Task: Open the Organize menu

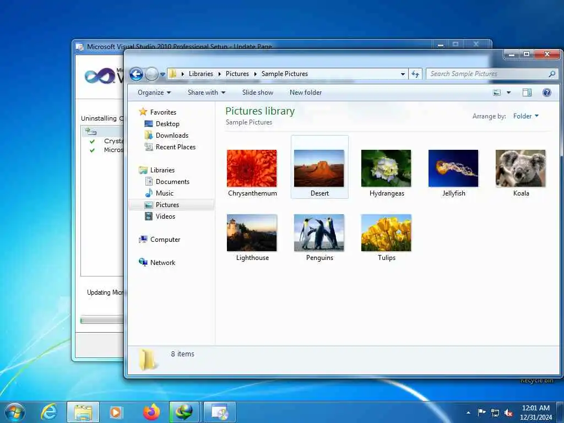Action: pyautogui.click(x=154, y=93)
